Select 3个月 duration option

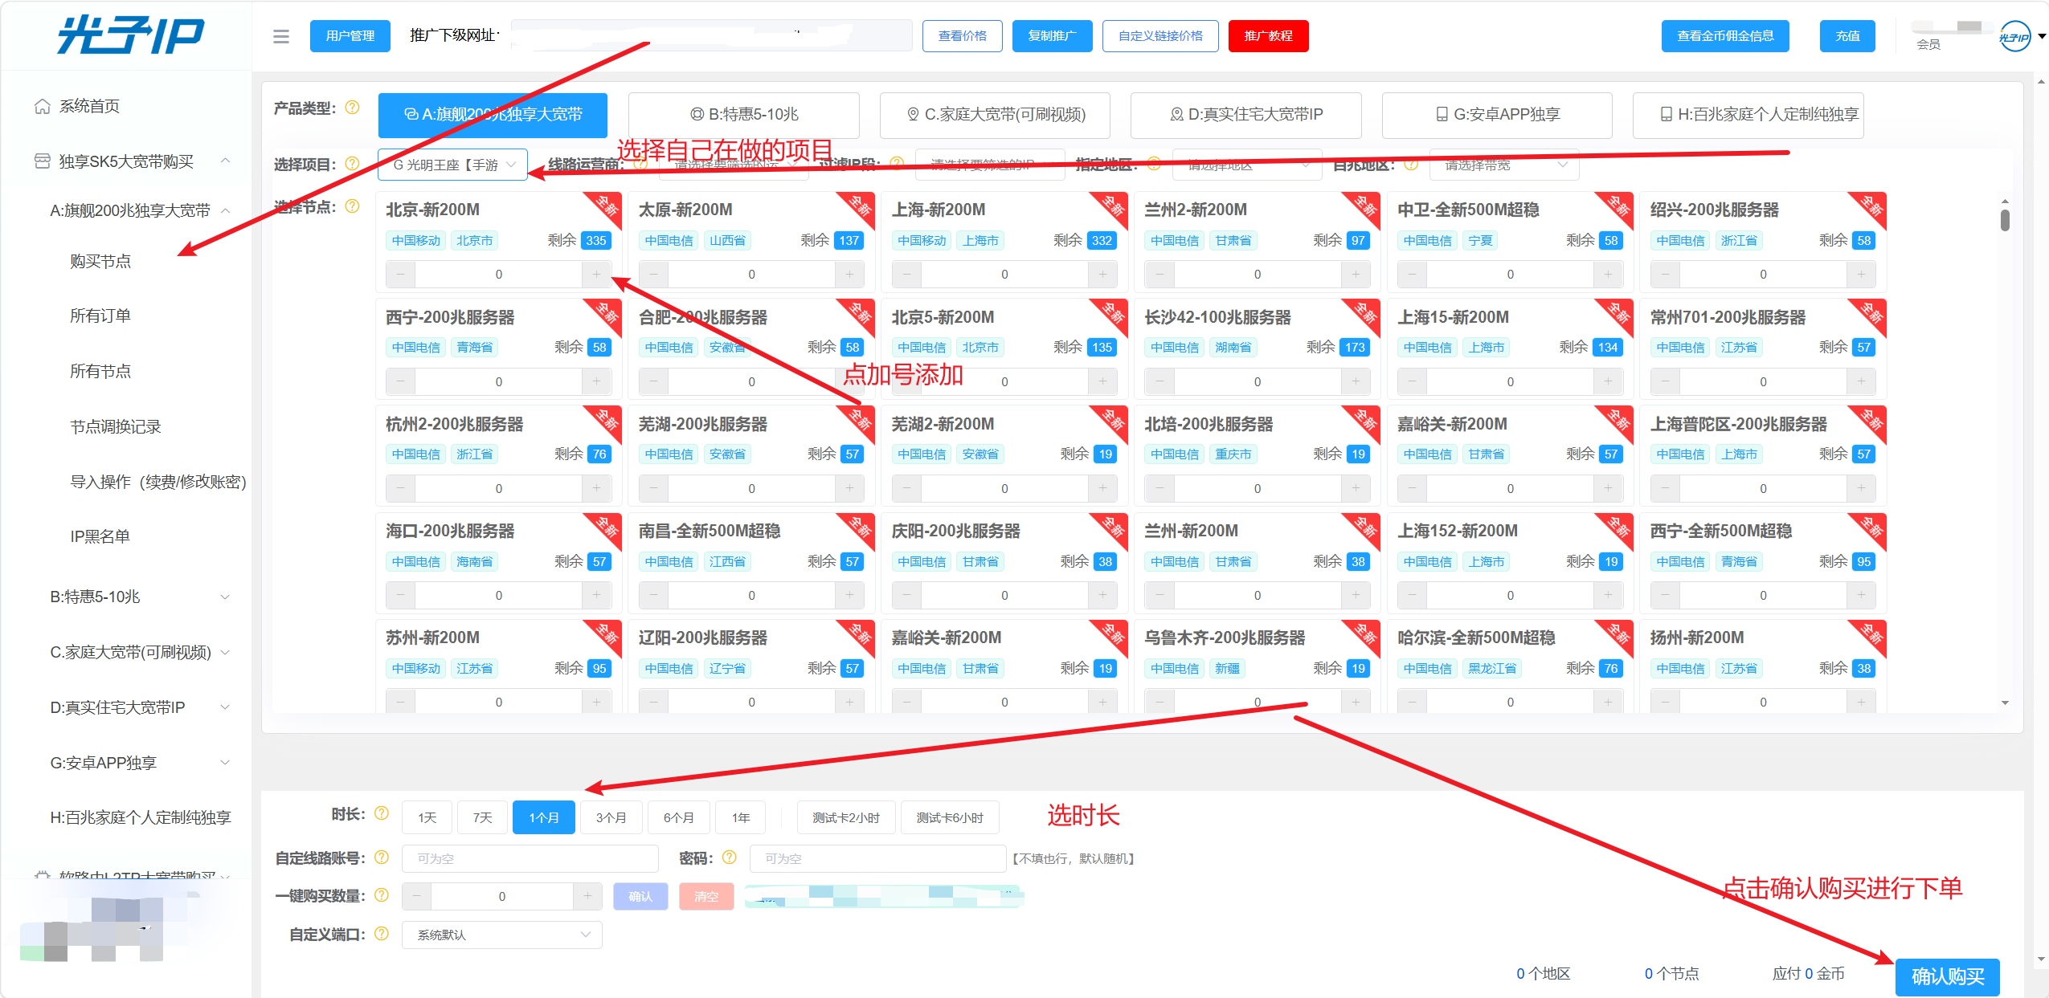tap(611, 817)
